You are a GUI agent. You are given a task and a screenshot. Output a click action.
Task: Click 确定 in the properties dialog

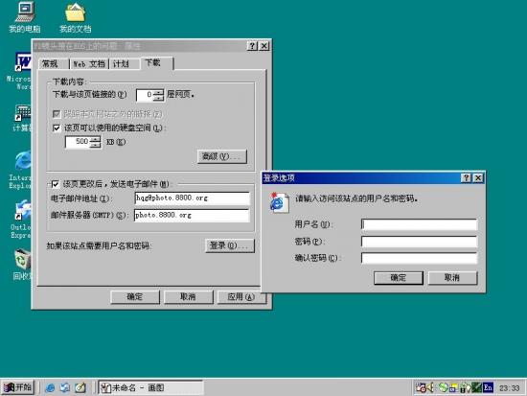[135, 297]
